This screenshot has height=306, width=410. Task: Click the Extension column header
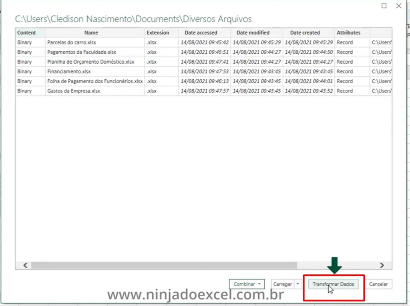[x=158, y=32]
